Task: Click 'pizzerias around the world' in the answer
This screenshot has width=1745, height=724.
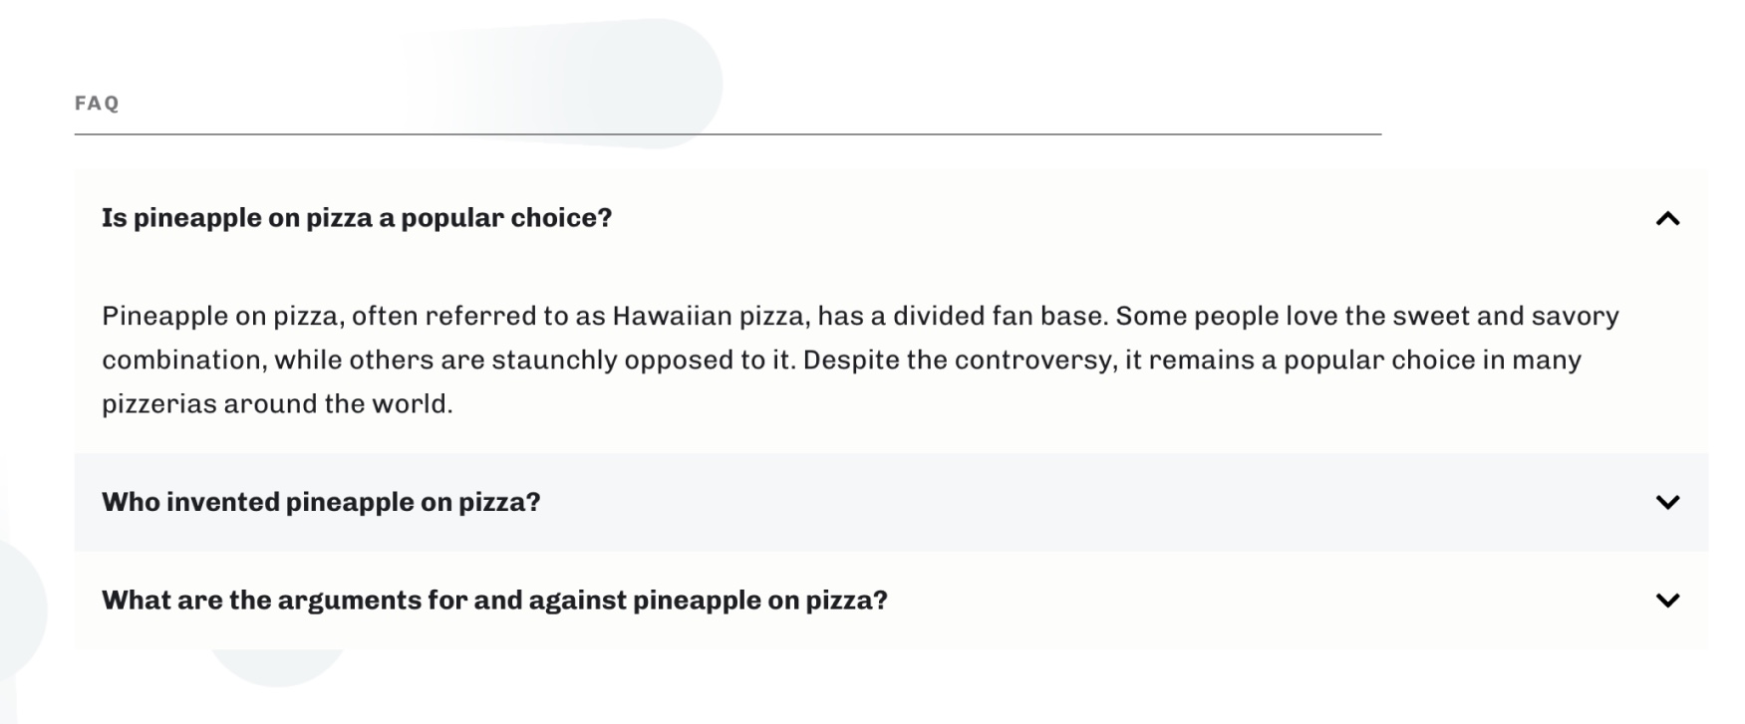Action: pyautogui.click(x=276, y=404)
